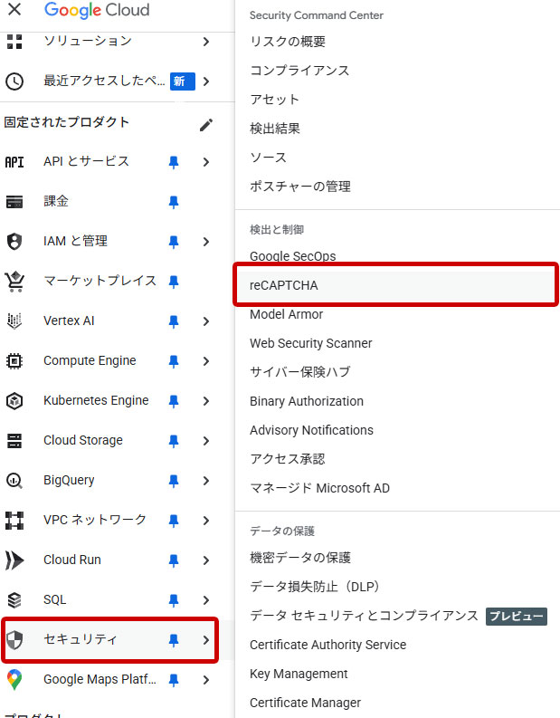The height and width of the screenshot is (718, 560).
Task: Expand Cloud Storage submenu arrow
Action: tap(206, 441)
